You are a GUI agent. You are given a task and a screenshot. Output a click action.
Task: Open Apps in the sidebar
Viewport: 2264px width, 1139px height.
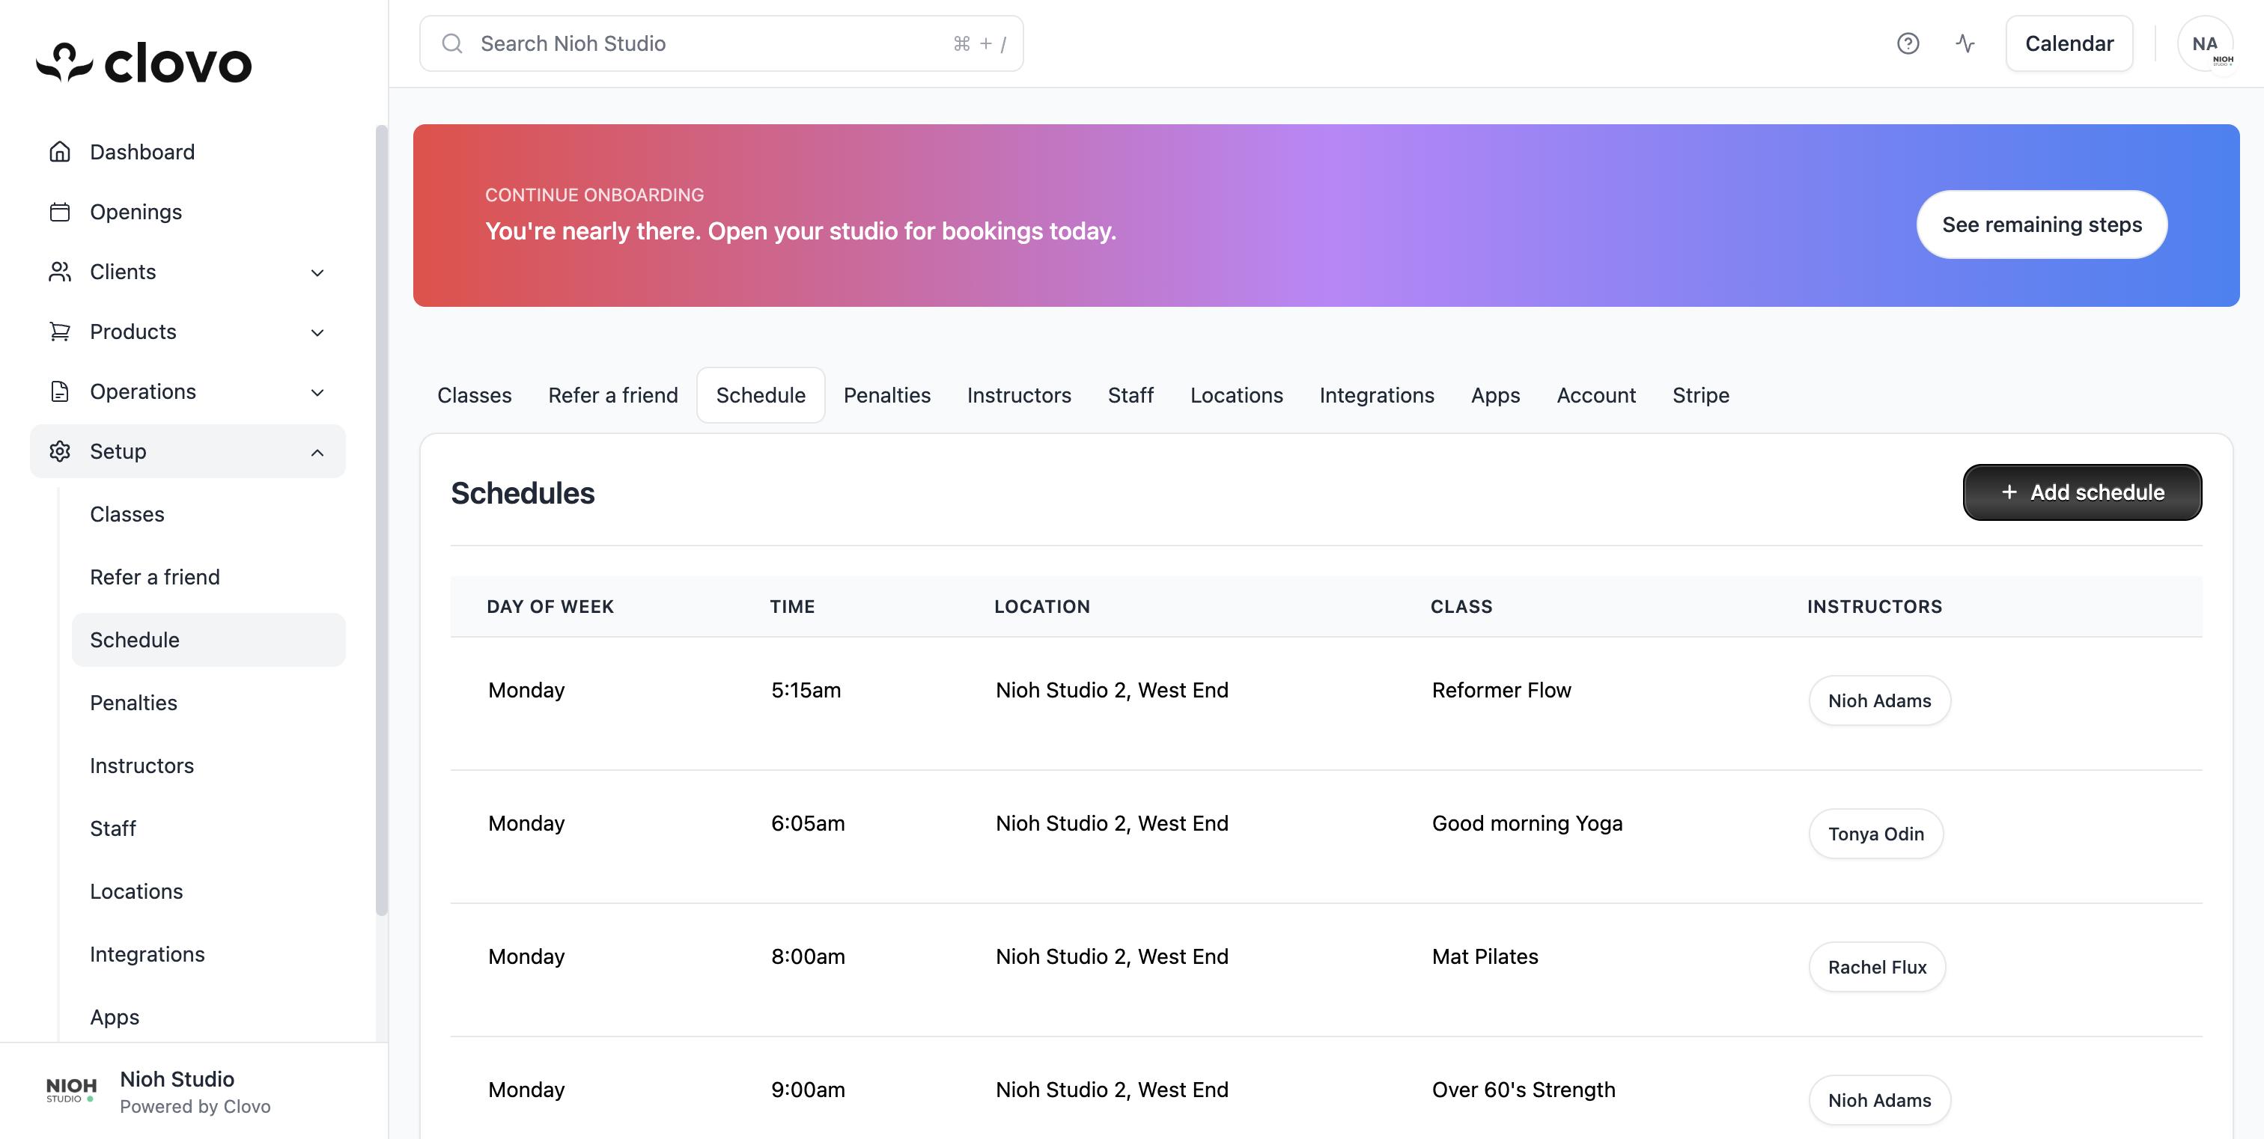click(x=209, y=1017)
